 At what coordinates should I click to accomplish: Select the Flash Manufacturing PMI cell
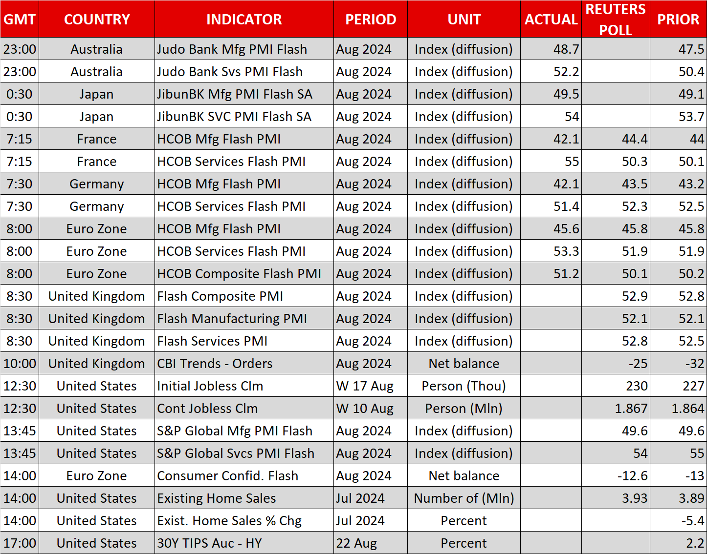(244, 318)
